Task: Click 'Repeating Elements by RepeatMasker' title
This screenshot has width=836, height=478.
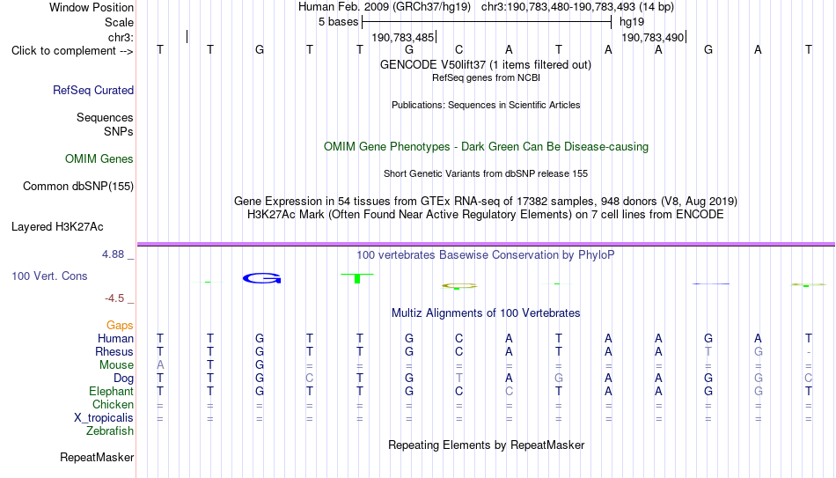Action: click(486, 445)
